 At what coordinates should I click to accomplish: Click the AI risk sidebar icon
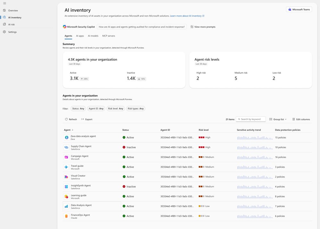[x=4, y=24]
